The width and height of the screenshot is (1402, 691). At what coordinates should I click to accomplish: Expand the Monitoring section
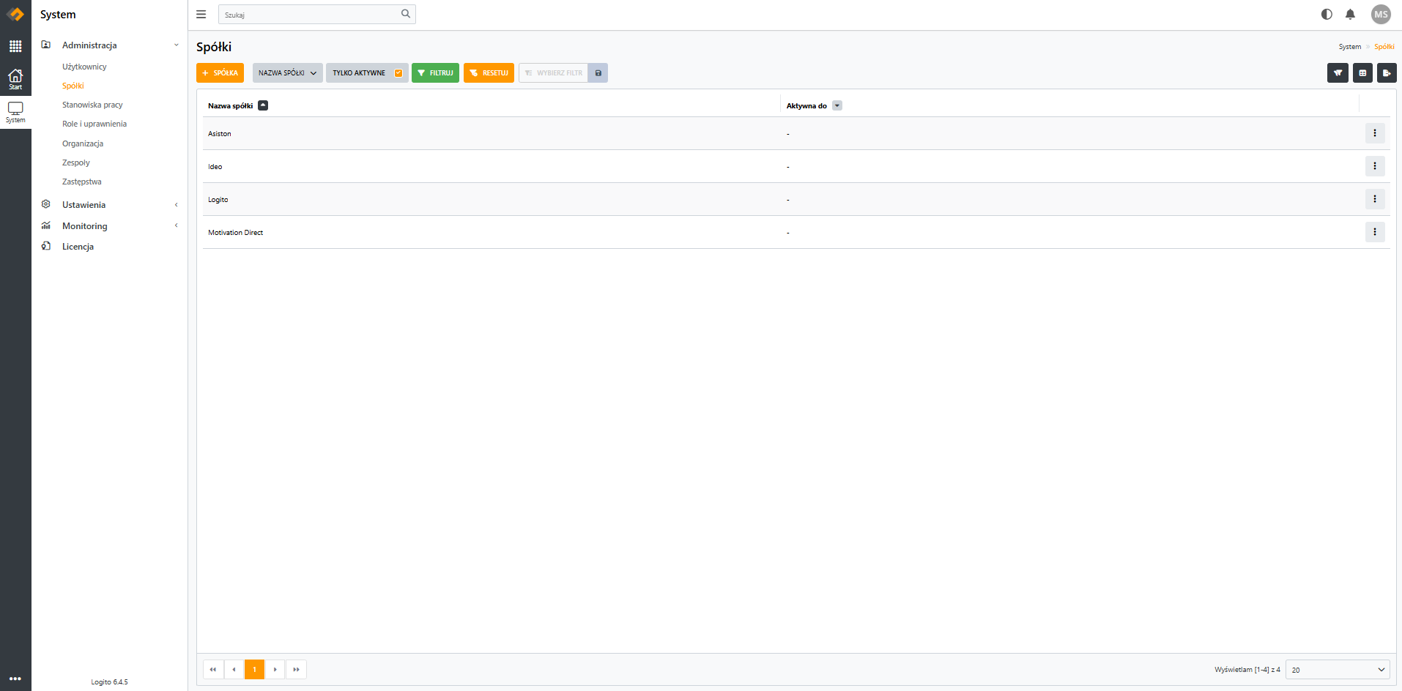pos(110,226)
